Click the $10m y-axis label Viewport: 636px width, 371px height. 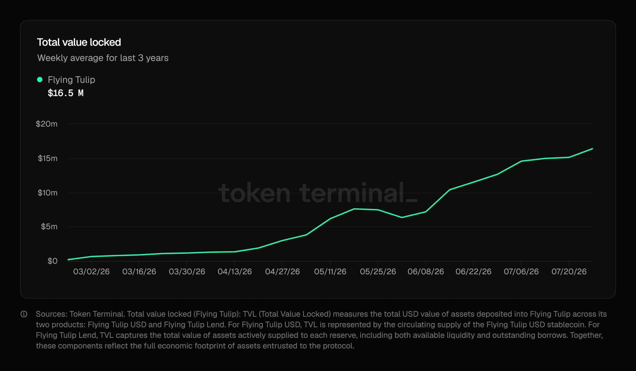[x=48, y=193]
